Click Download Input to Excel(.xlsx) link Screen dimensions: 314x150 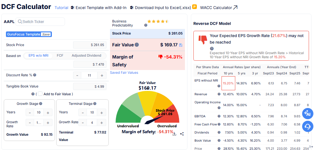pyautogui.click(x=163, y=7)
